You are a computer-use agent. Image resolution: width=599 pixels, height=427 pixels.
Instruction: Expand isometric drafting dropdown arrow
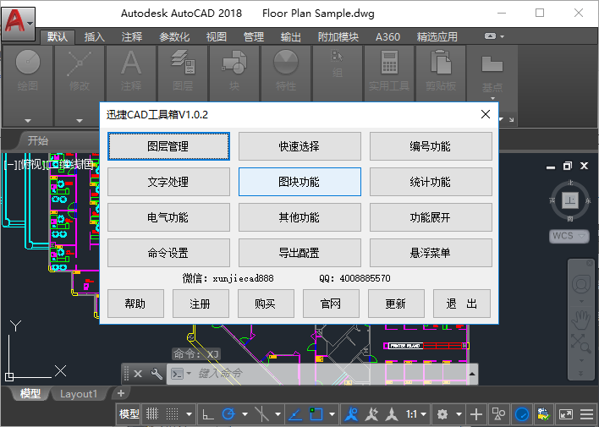pyautogui.click(x=278, y=414)
